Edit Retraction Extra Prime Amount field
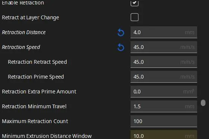 coord(164,92)
